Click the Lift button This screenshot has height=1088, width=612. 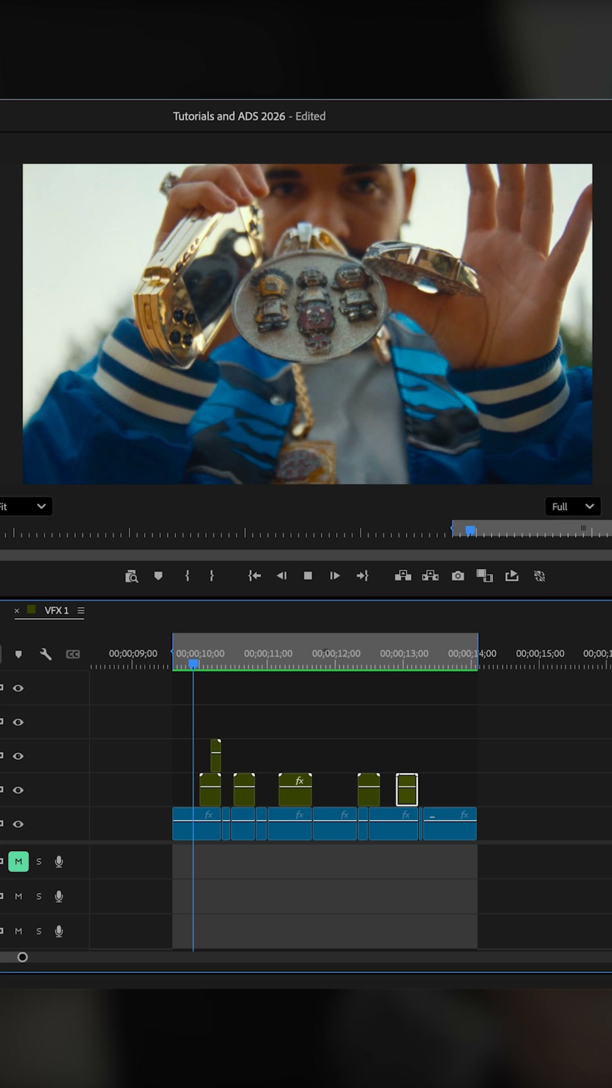coord(403,576)
